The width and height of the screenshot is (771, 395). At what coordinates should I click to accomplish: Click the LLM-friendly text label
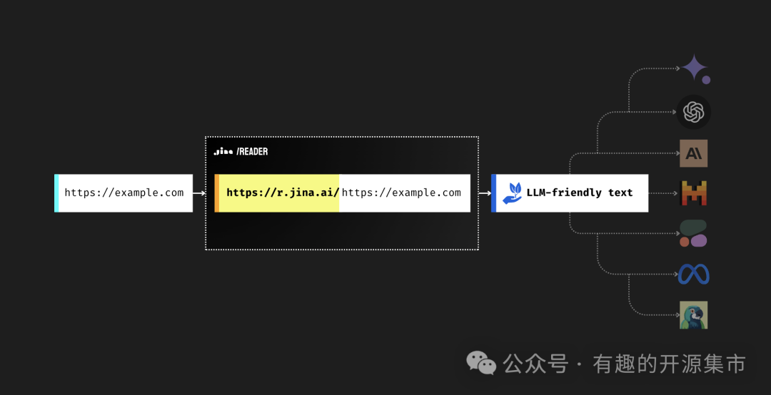(x=580, y=193)
